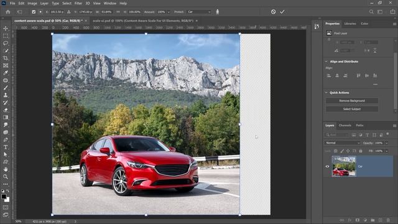Click the align left edges button
This screenshot has width=398, height=224.
(329, 76)
